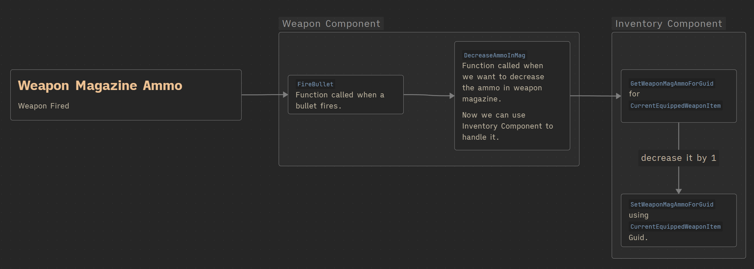Select the 'decrease it by 1' edge label

[678, 158]
